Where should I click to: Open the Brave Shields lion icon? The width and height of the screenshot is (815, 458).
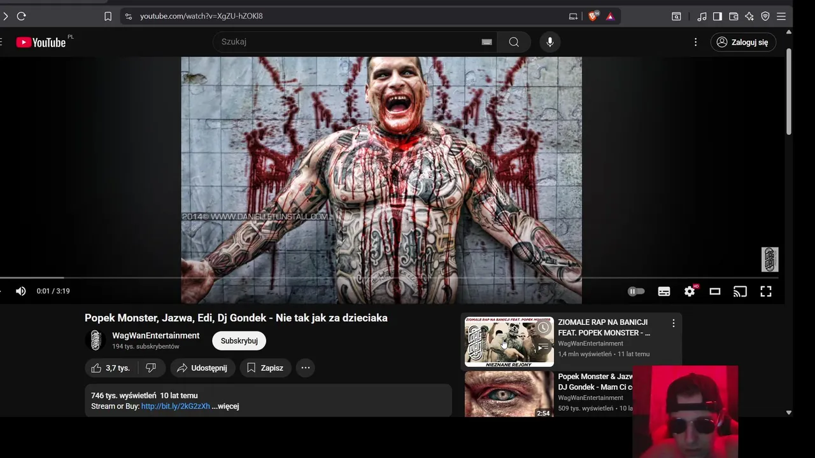pyautogui.click(x=593, y=17)
